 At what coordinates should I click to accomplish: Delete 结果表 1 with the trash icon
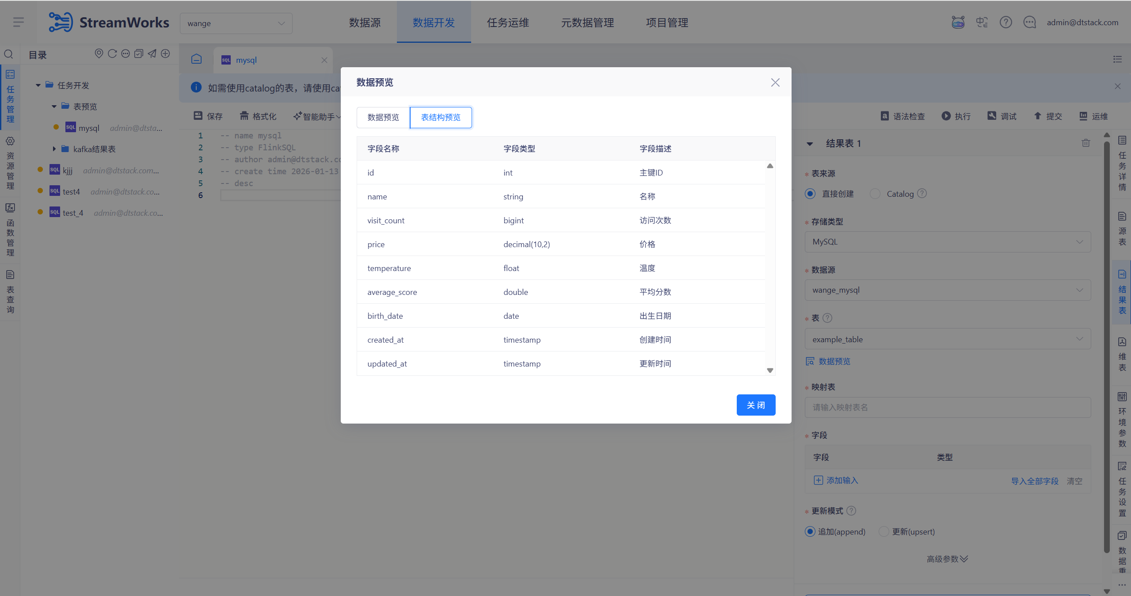pos(1086,143)
